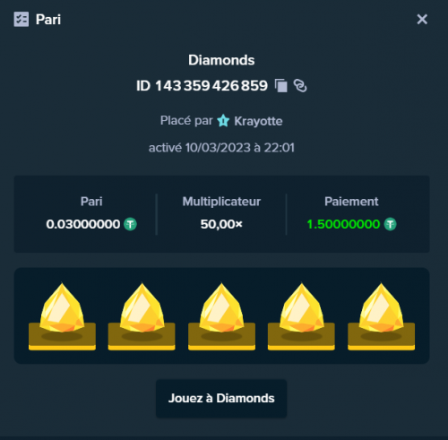Click the Jouez à Diamonds button
The image size is (448, 440).
221,399
